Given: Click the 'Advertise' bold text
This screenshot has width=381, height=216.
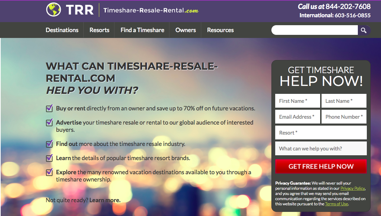Looking at the screenshot, I should [69, 122].
